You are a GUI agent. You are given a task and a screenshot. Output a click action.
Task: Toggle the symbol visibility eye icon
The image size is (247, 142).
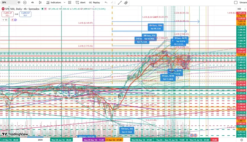[19, 2]
